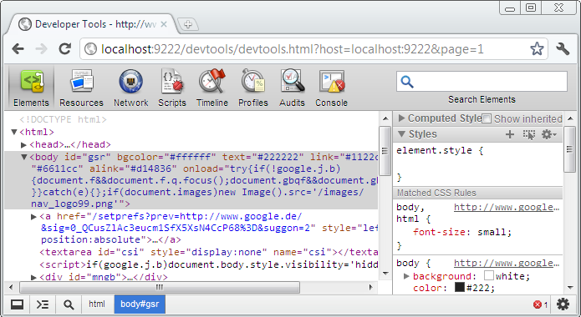Open a new browser tab
The width and height of the screenshot is (581, 317).
tap(188, 24)
